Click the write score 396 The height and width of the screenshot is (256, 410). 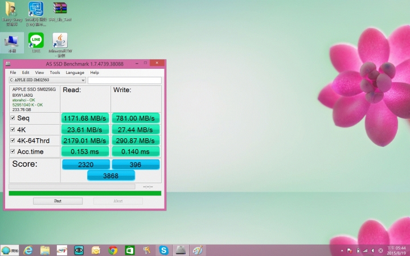[x=136, y=164]
